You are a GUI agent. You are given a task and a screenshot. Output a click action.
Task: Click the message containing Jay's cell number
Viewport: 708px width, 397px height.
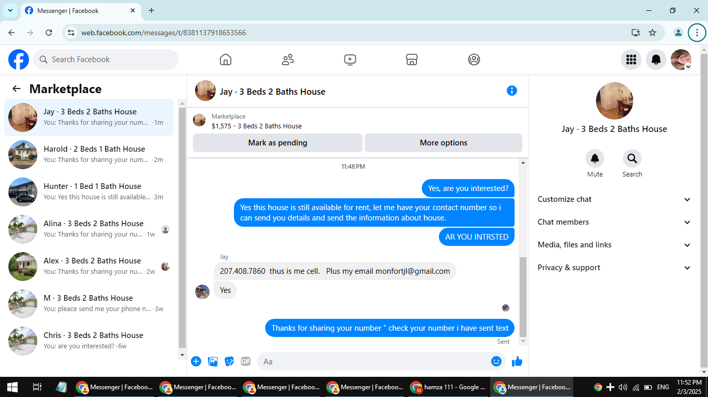(335, 271)
